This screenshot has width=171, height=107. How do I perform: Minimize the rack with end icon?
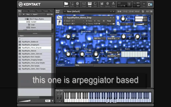click(x=151, y=12)
